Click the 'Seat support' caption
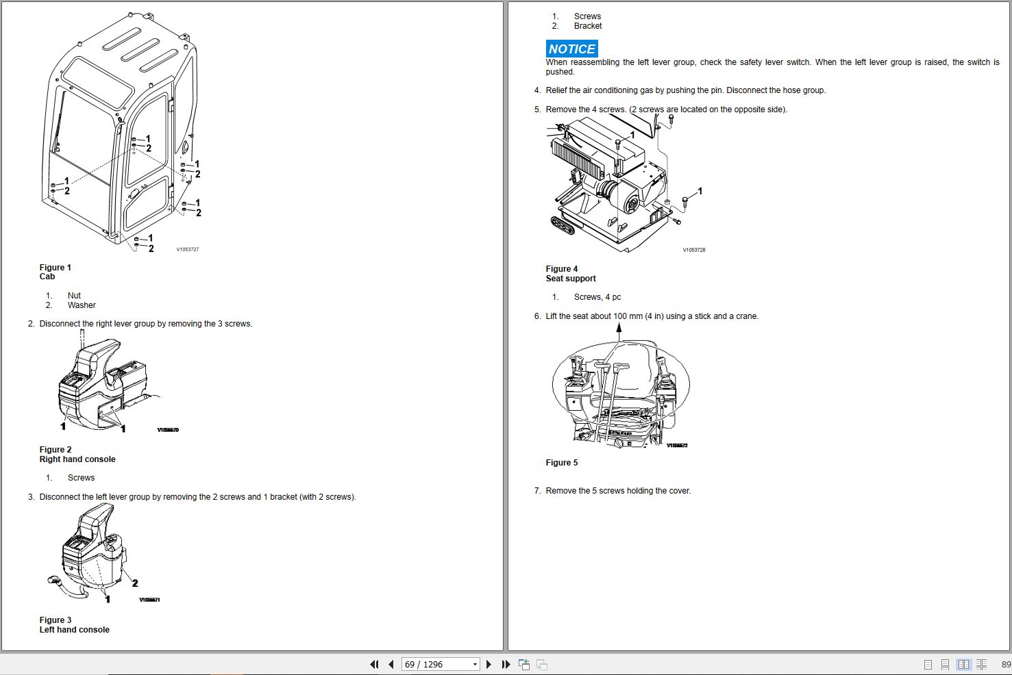Image resolution: width=1012 pixels, height=675 pixels. (x=571, y=279)
